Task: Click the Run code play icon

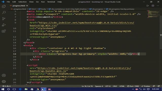Action: (148, 6)
